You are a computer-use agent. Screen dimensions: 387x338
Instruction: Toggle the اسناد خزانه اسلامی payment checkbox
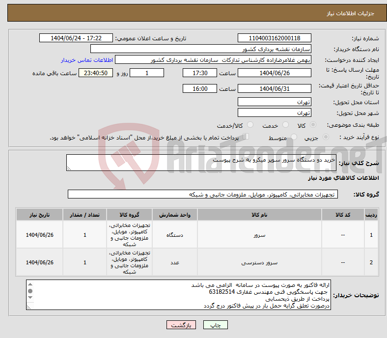point(246,137)
